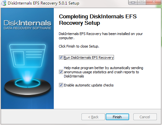
Task: Click the 'DiskInternals EFS Recovery 5.0.1 Setup' title bar
Action: coord(43,3)
